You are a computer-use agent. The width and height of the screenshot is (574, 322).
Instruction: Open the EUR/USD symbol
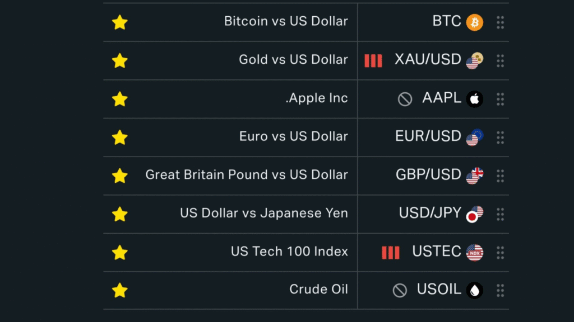[x=428, y=136]
